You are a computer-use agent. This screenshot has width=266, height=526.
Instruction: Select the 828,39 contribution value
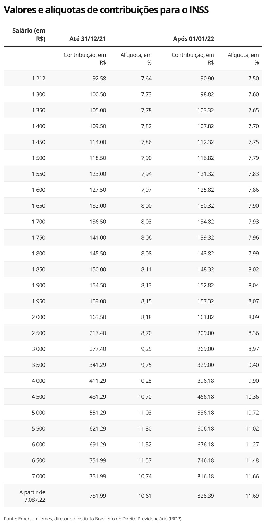pyautogui.click(x=206, y=496)
